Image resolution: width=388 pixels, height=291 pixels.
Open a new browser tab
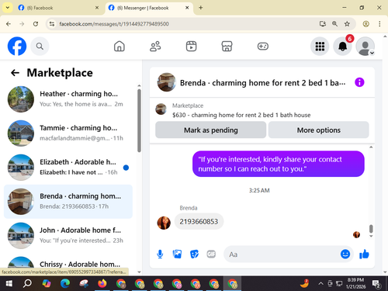(x=201, y=8)
